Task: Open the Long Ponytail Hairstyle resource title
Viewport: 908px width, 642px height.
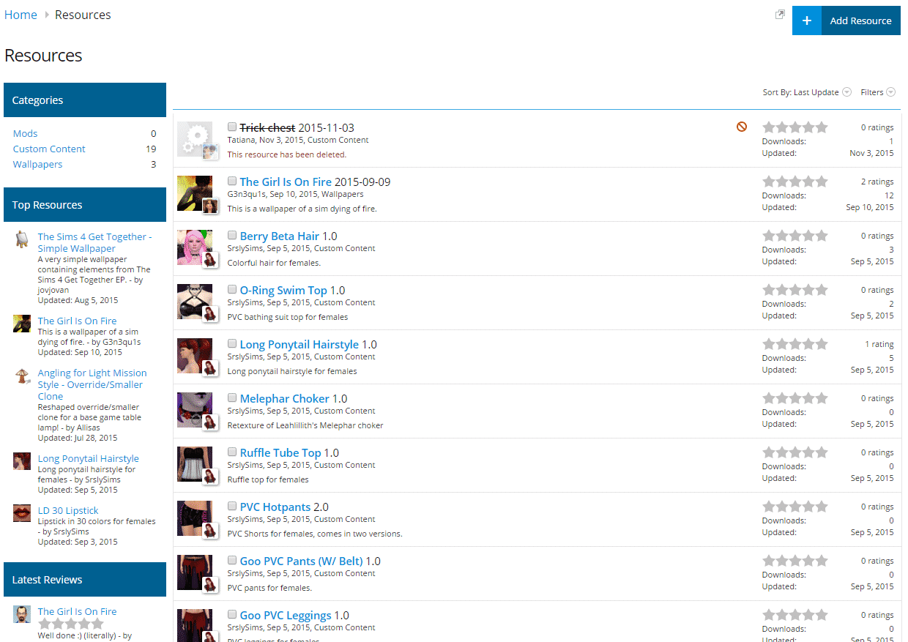Action: coord(299,344)
